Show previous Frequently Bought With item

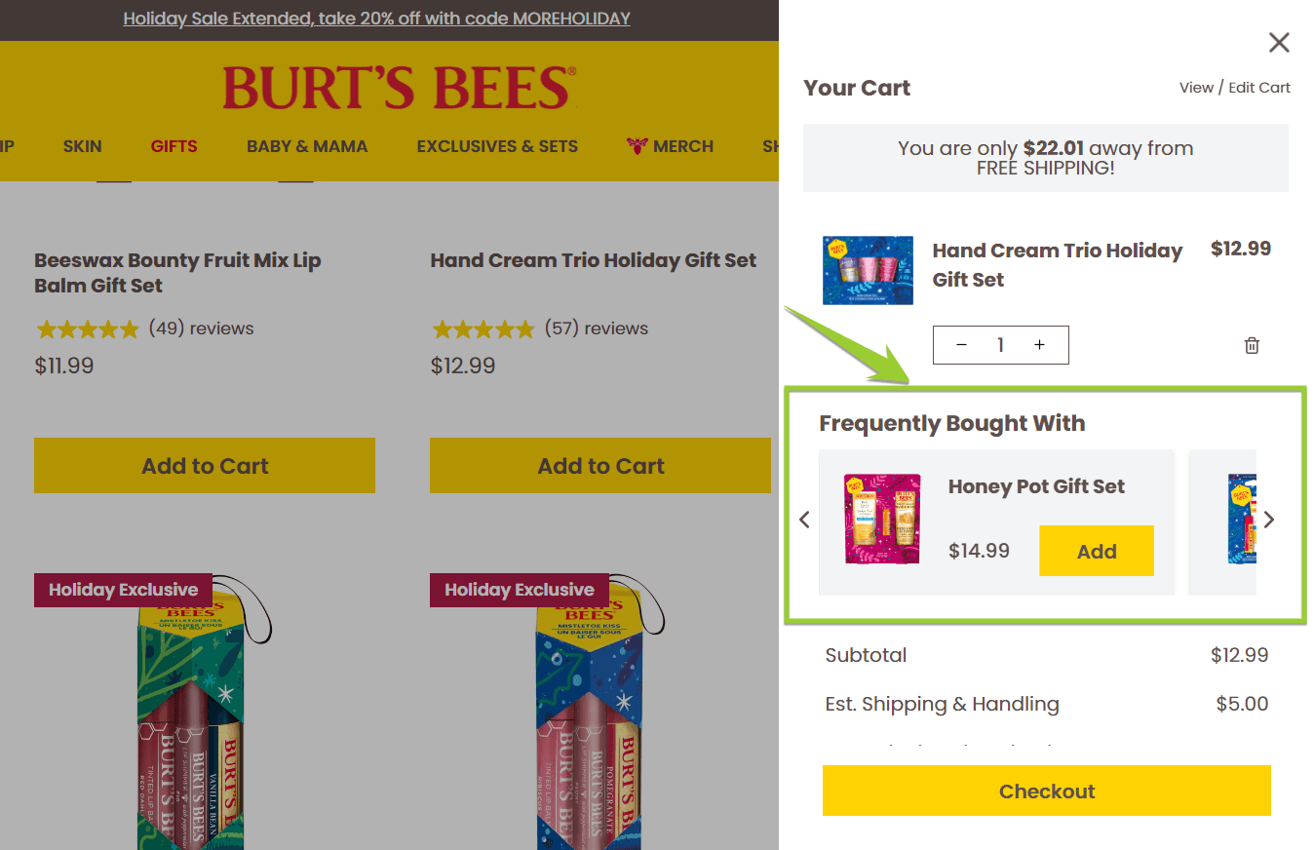pos(804,520)
